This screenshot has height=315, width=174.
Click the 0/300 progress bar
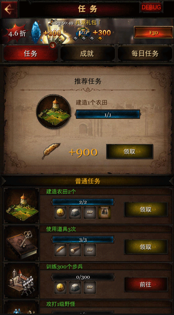click(83, 277)
